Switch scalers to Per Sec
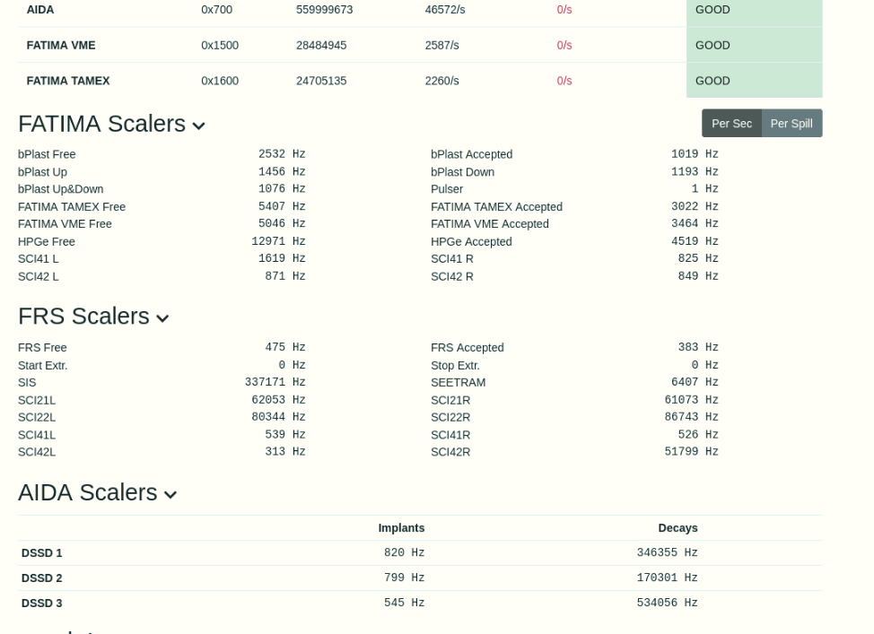Viewport: 874px width, 634px height. point(731,124)
